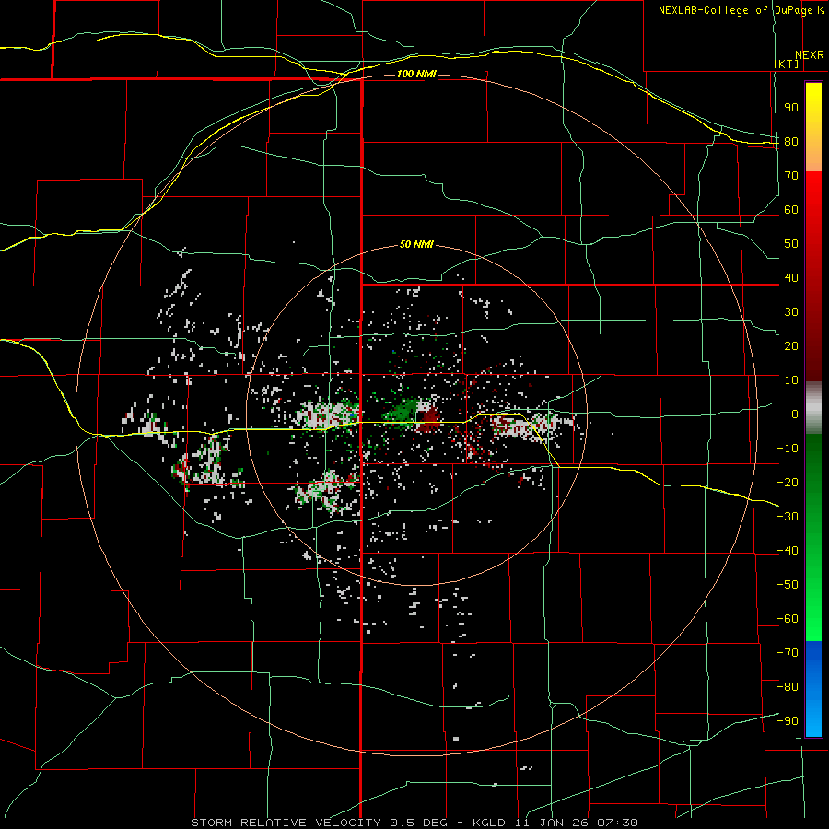
Task: Select the KT units label above the scale
Action: coord(788,64)
